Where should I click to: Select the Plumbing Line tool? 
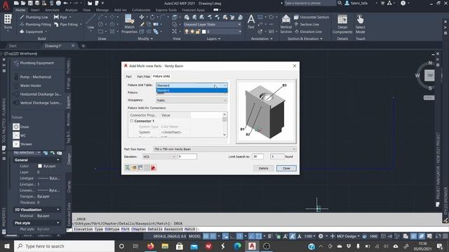34,17
